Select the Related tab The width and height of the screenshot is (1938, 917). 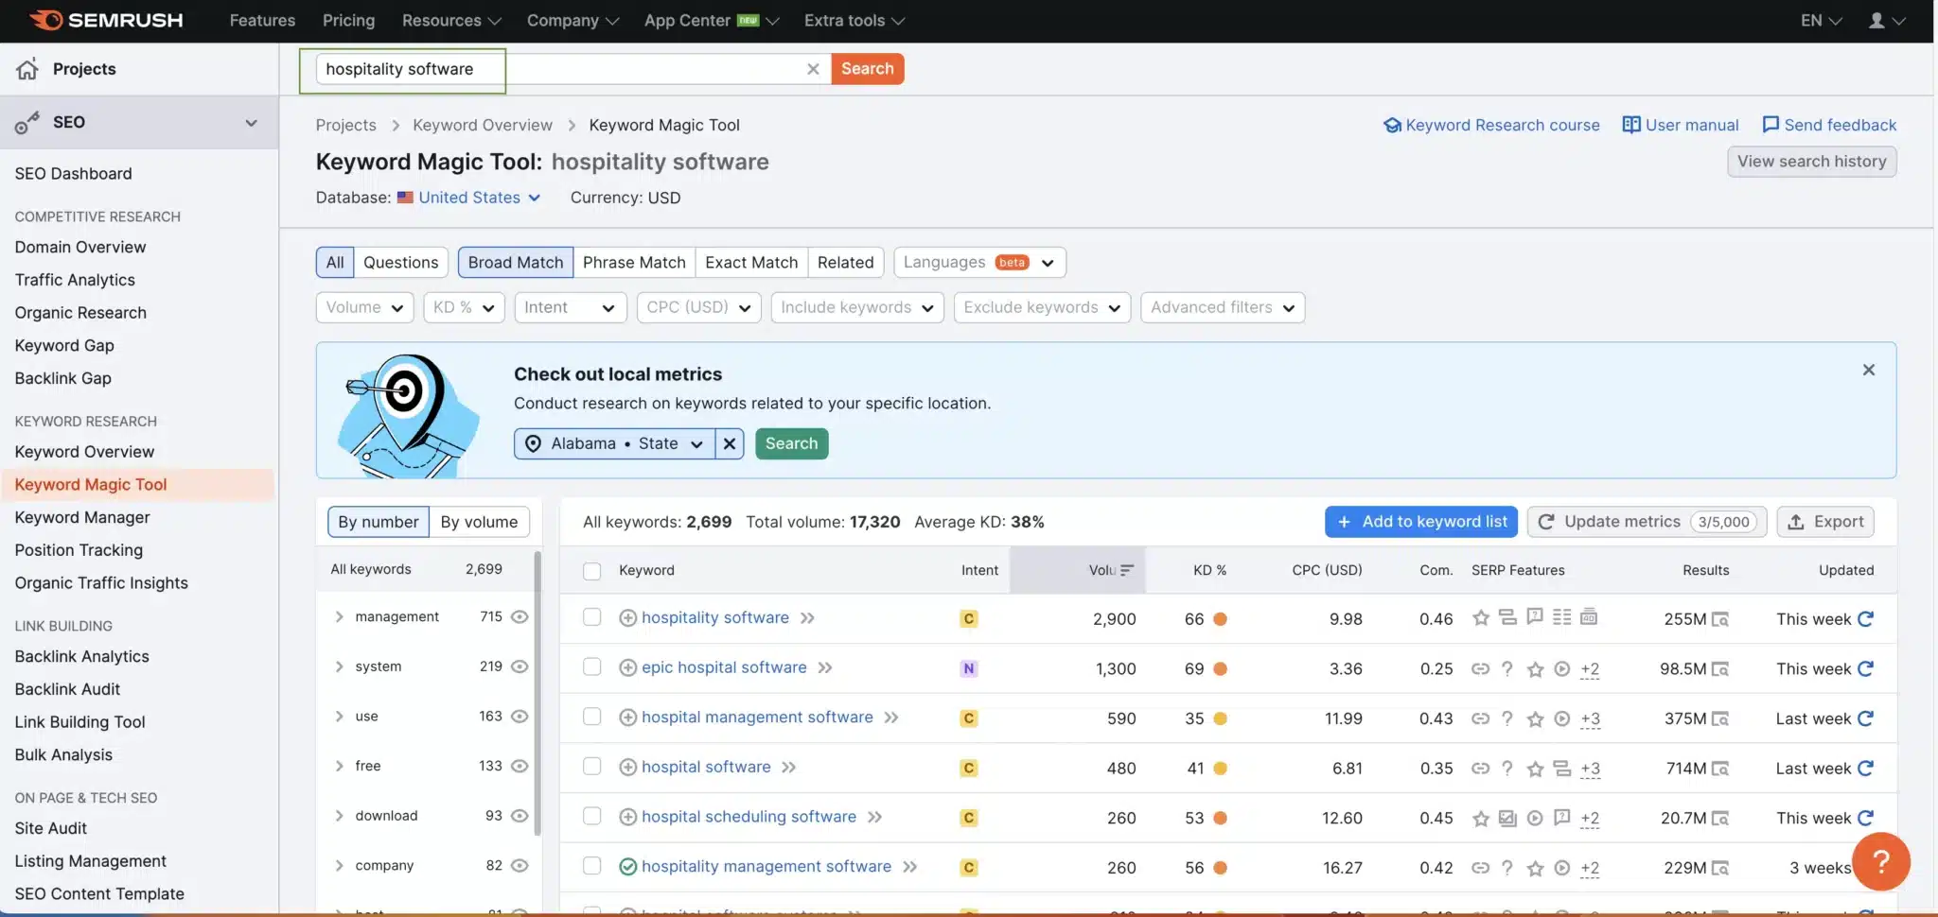846,262
